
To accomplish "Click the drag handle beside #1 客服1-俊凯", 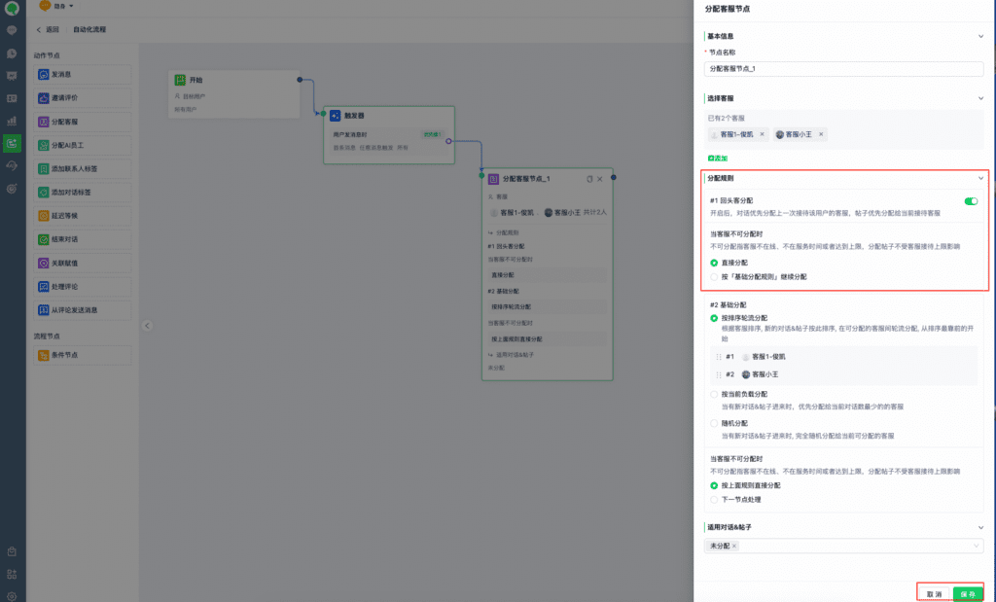I will coord(718,358).
